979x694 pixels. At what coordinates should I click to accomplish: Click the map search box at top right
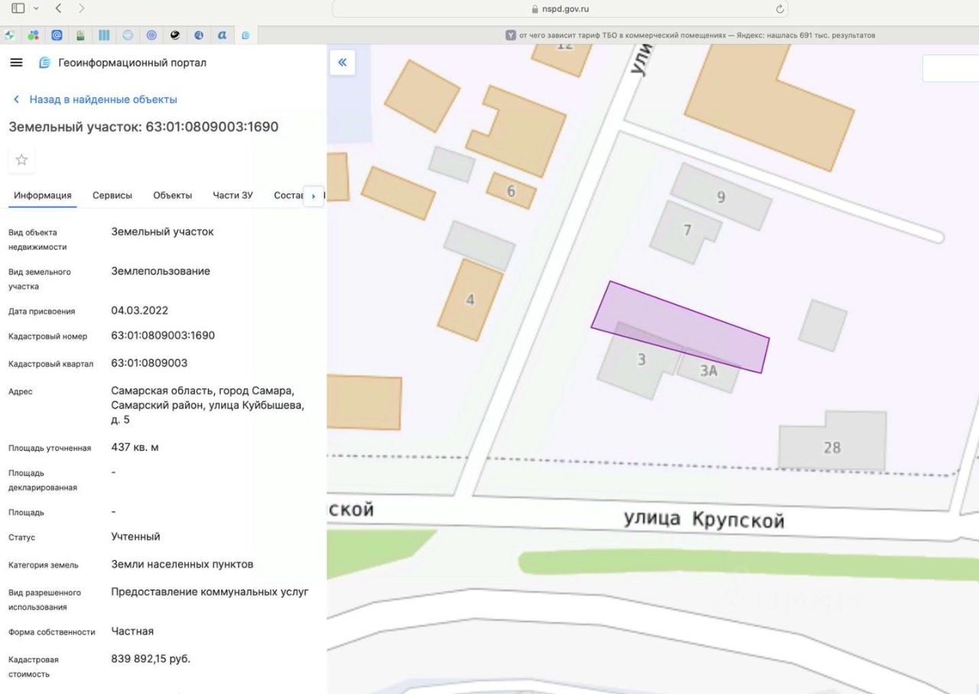click(x=951, y=68)
